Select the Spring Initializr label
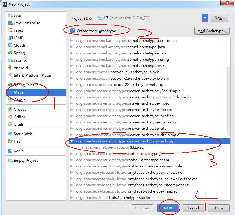 27,85
